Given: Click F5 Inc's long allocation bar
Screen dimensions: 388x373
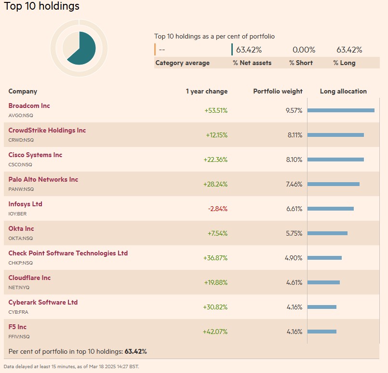Looking at the screenshot, I should tap(321, 332).
